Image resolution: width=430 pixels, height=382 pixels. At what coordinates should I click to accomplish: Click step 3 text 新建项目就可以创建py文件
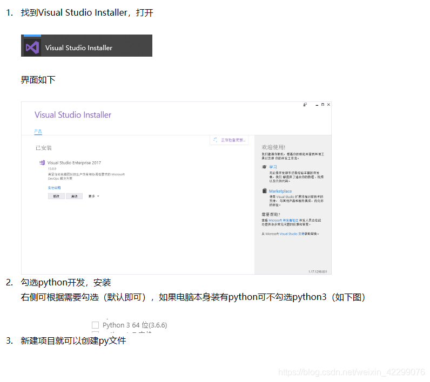point(73,340)
